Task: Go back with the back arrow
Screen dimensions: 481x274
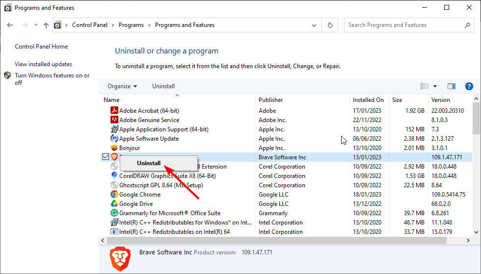Action: click(x=10, y=25)
